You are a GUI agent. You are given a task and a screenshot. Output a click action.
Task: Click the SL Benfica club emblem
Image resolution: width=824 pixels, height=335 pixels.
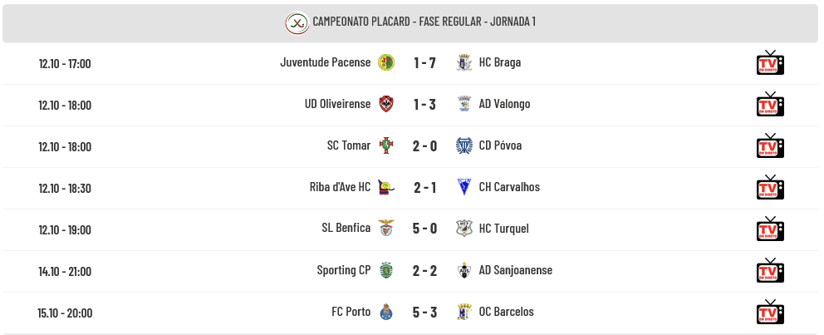(386, 229)
